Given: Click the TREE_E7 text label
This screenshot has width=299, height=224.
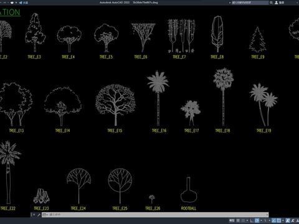Looking at the screenshot, I should tap(179, 57).
